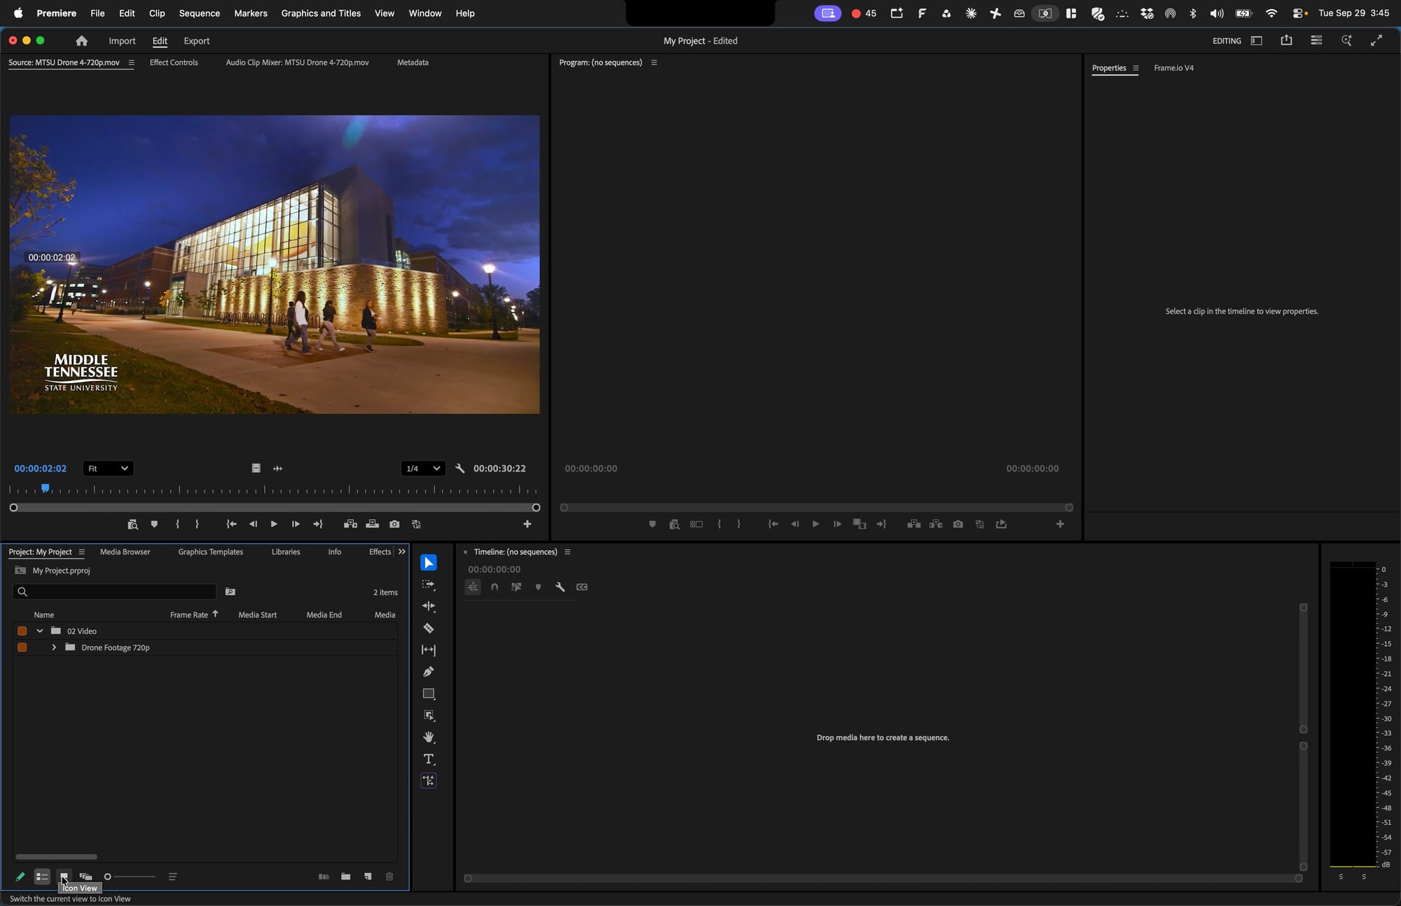
Task: Select the Selection tool arrow
Action: click(429, 563)
